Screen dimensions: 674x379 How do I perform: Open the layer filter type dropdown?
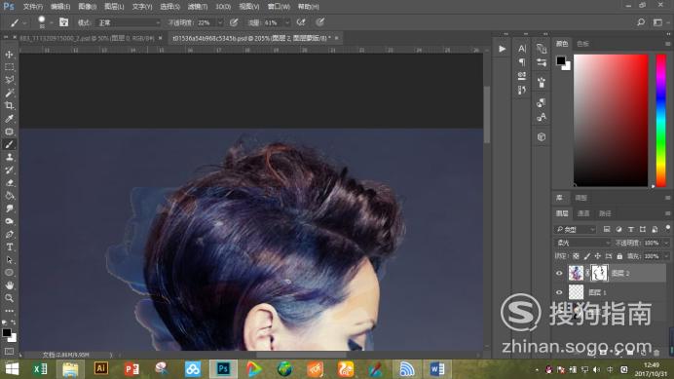575,229
